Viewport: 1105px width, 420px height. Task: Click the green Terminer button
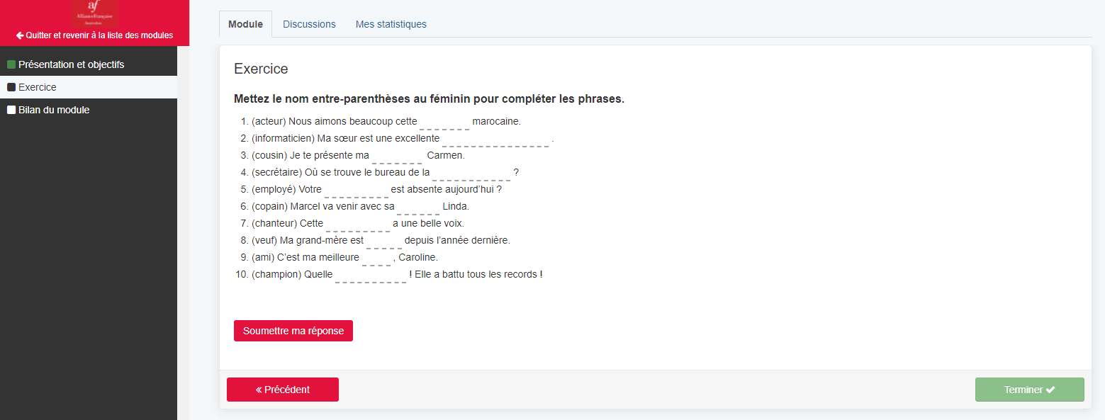pos(1029,390)
